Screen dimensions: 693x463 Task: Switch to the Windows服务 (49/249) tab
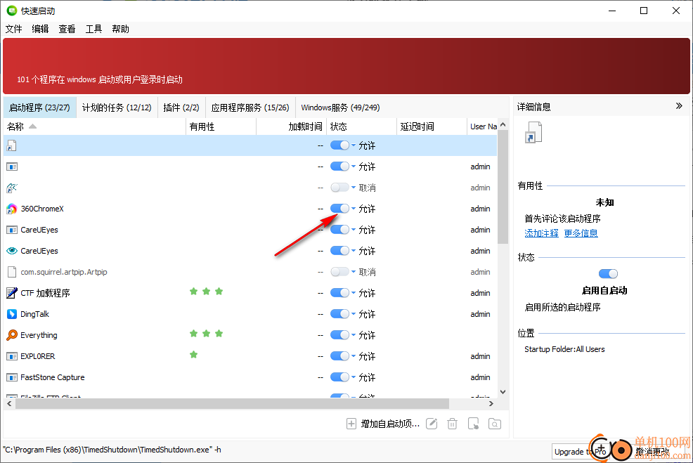point(340,107)
